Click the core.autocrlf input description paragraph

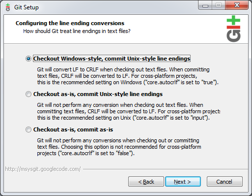point(129,111)
